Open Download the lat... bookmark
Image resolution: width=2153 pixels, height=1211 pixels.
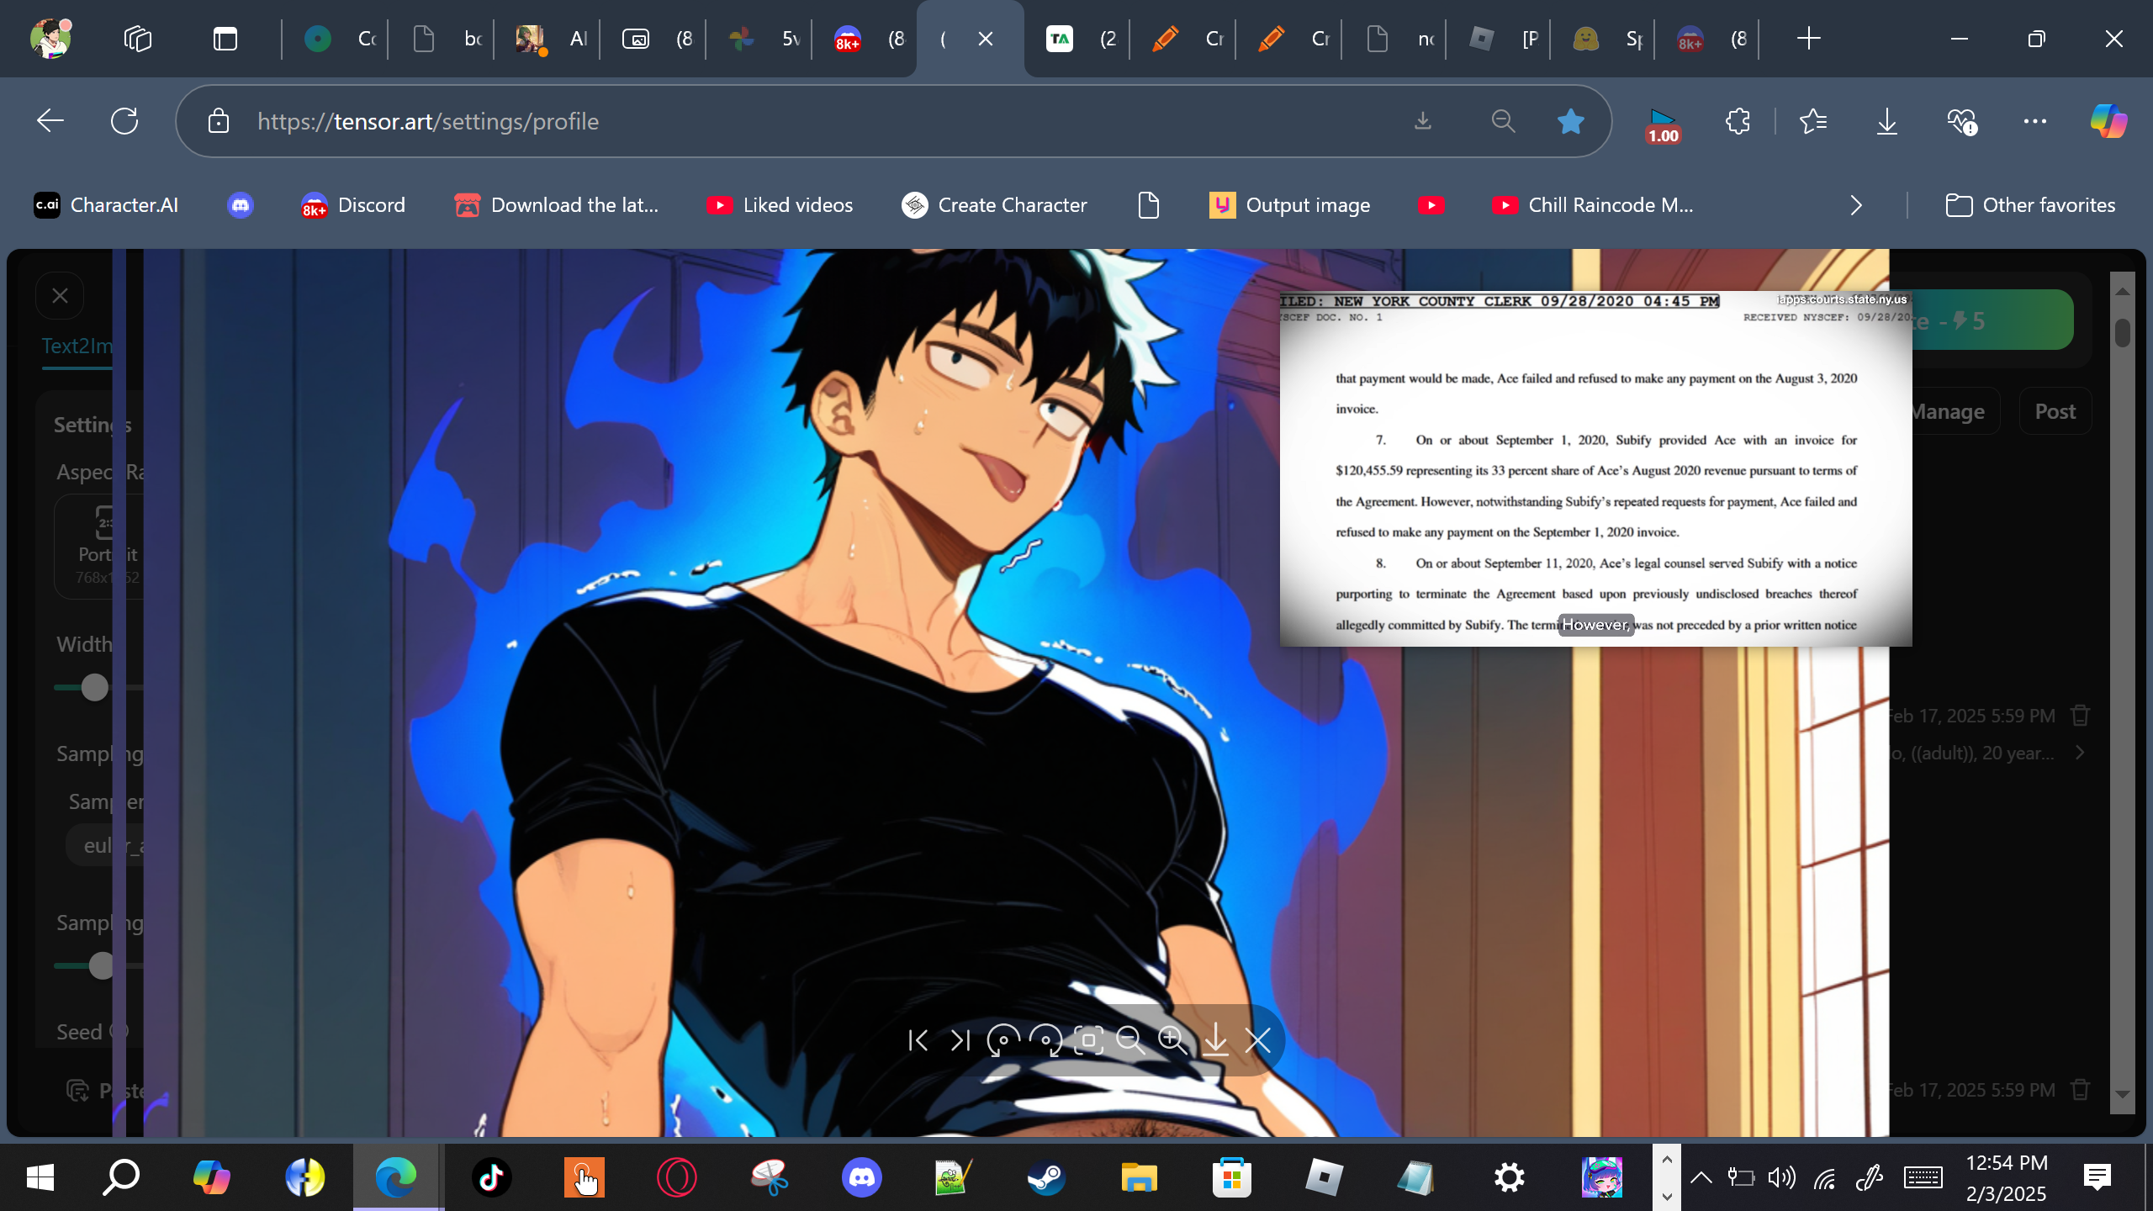557,205
